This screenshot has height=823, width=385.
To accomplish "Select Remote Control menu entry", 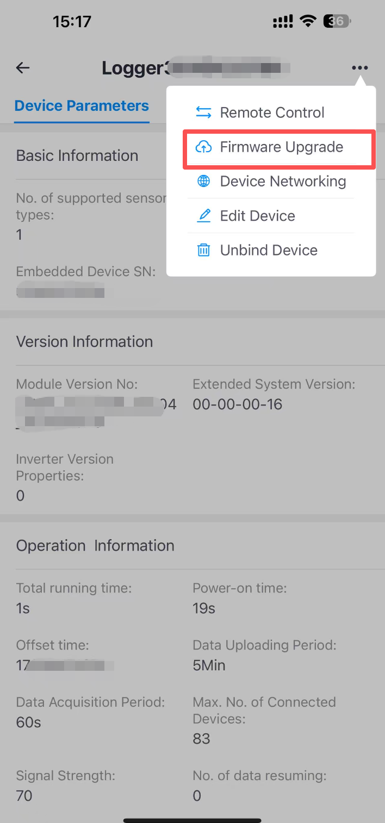I will coord(272,113).
